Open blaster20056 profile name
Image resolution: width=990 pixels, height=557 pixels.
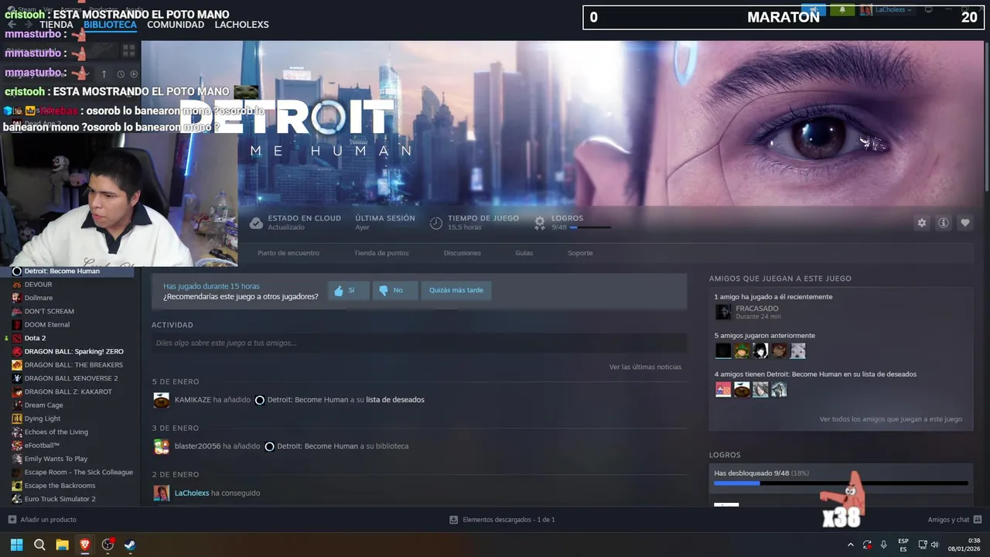pyautogui.click(x=198, y=446)
